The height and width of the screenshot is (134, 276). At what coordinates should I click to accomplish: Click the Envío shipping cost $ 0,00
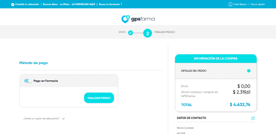click(x=244, y=86)
